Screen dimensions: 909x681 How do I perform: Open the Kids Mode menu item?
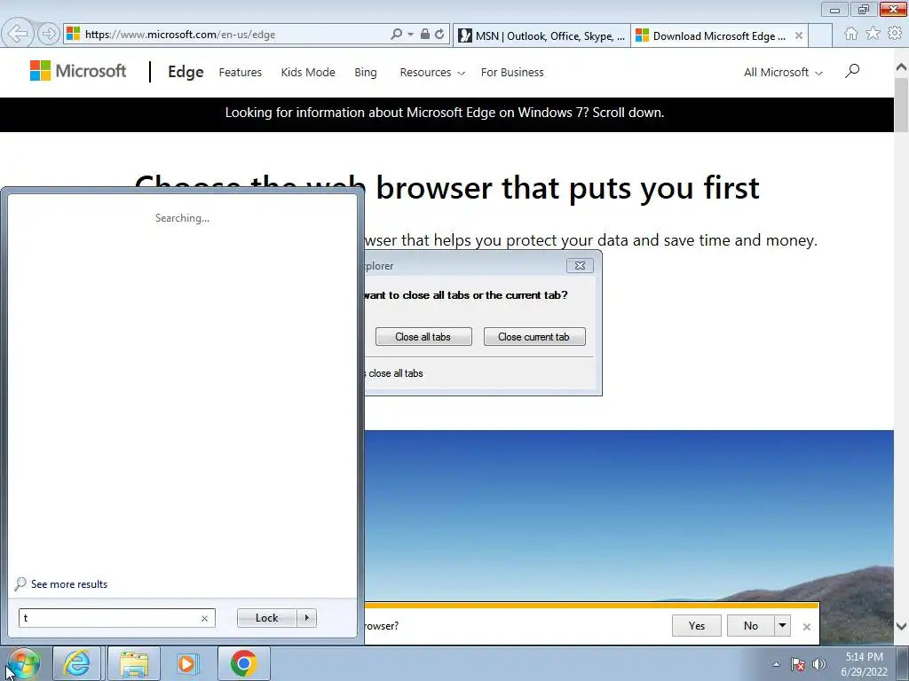pos(308,73)
